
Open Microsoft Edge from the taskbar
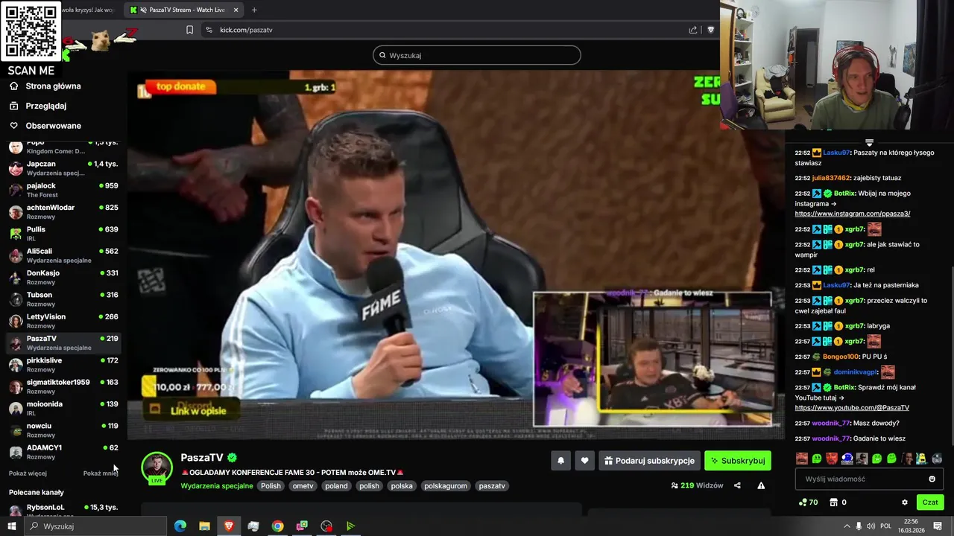(x=180, y=526)
